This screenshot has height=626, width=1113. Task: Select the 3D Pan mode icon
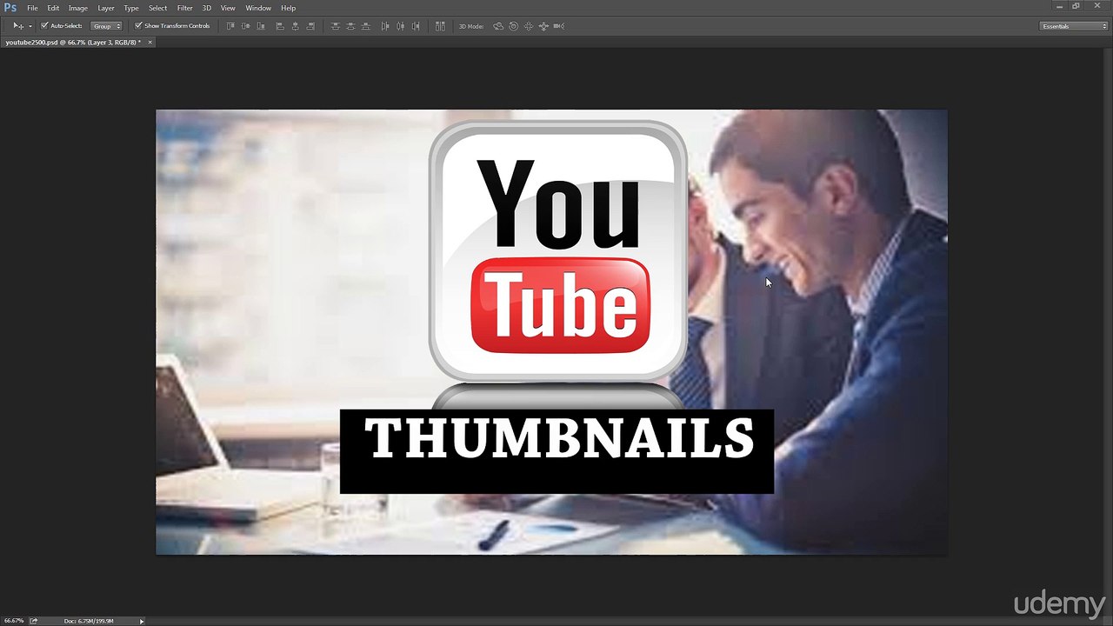tap(529, 26)
